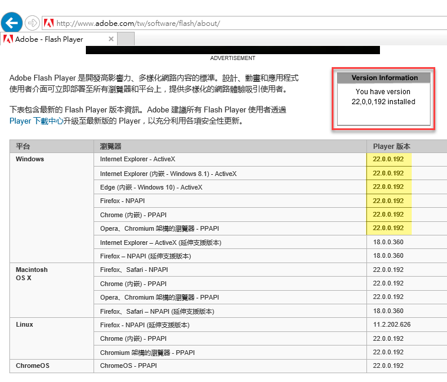Click version 18.0.0.360 in Macintosh Safari row
The image size is (447, 382).
pyautogui.click(x=388, y=311)
